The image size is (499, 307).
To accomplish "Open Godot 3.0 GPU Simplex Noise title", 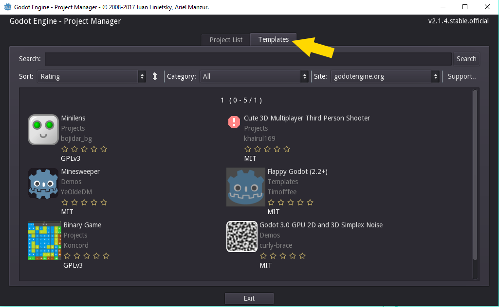I will (x=321, y=225).
